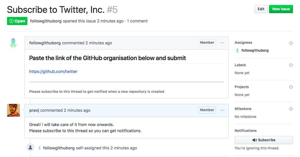Open Labels gear settings

[x=291, y=65]
